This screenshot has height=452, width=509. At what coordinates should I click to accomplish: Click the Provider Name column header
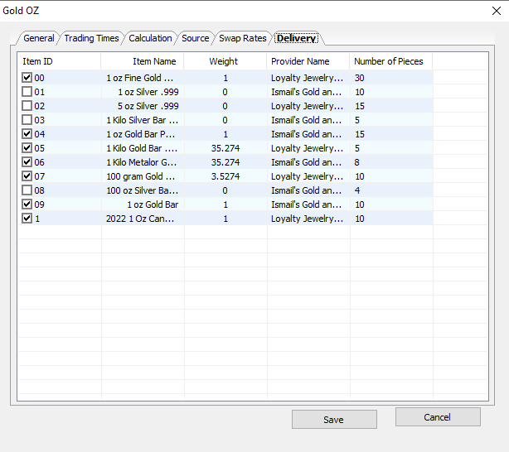pos(308,61)
